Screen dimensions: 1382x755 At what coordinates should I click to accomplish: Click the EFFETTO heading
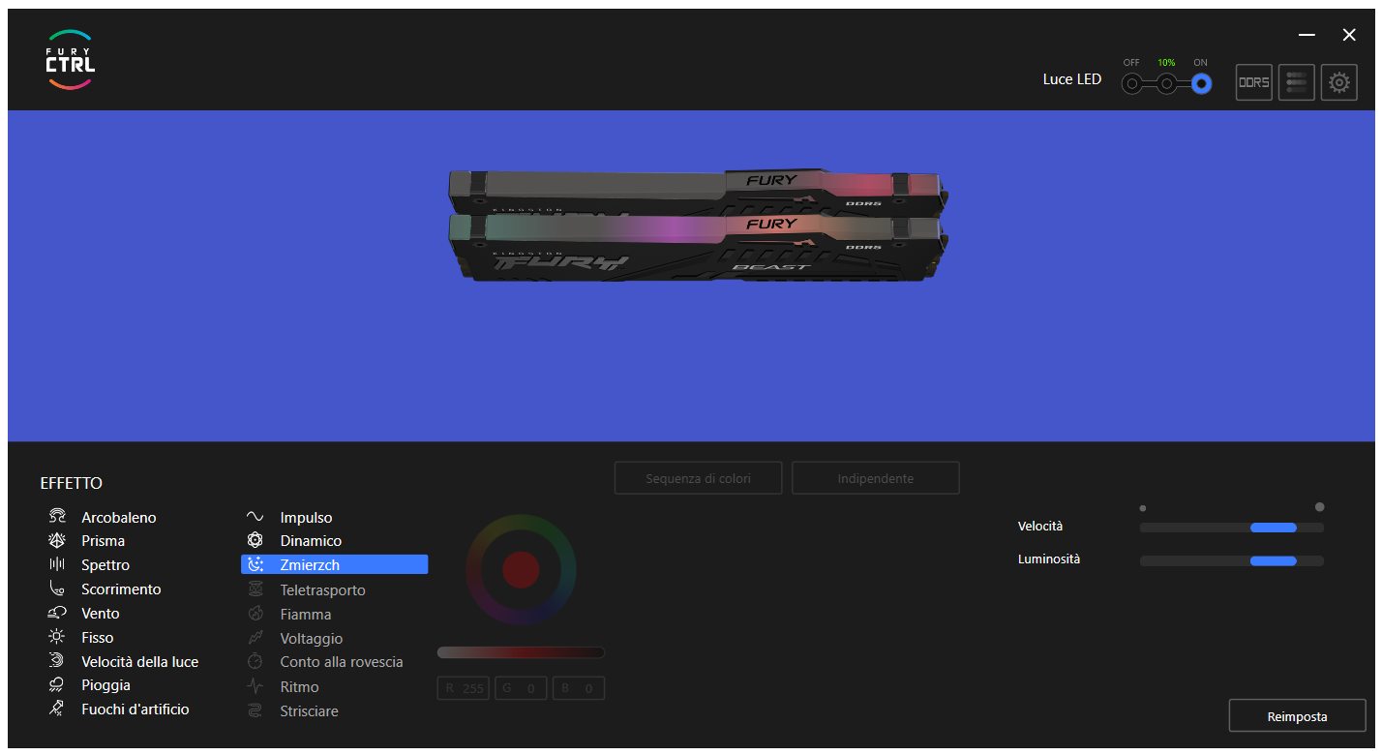click(72, 483)
